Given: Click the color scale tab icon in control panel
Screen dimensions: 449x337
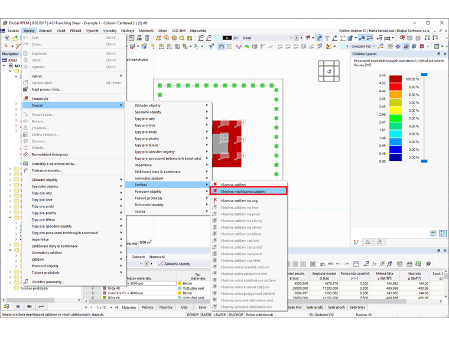Looking at the screenshot, I should coord(356,242).
